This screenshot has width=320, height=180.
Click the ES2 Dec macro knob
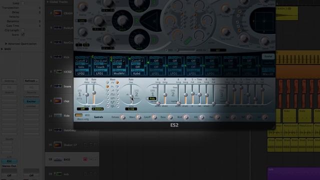tap(217, 117)
